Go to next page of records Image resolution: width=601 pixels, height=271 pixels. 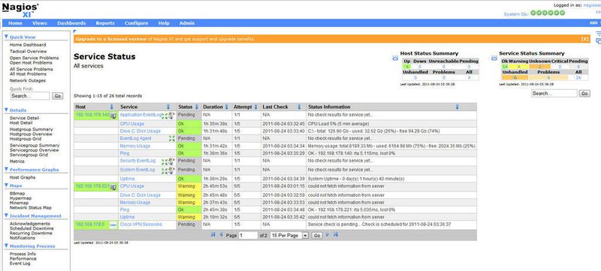(328, 235)
